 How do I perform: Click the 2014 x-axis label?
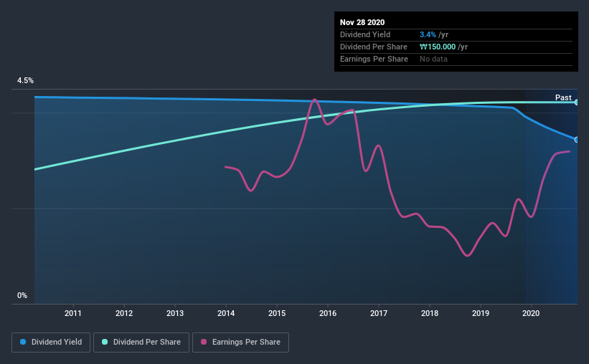point(226,313)
